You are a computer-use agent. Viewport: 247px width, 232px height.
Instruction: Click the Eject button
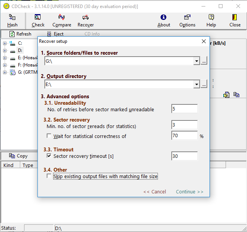tap(55, 34)
